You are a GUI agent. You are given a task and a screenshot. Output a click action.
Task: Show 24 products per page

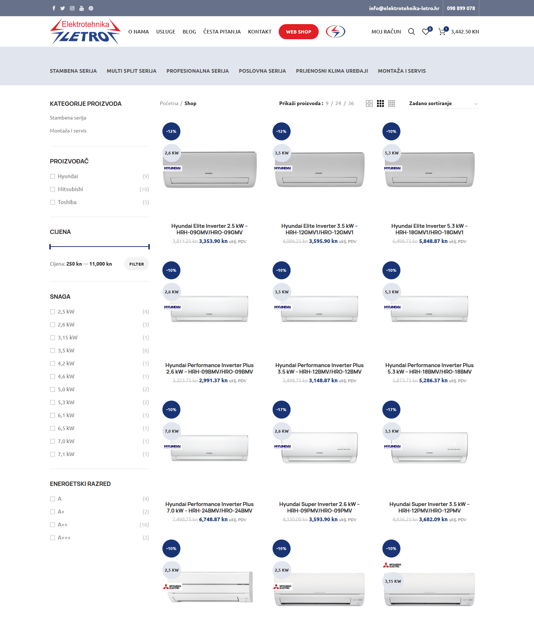pos(338,103)
